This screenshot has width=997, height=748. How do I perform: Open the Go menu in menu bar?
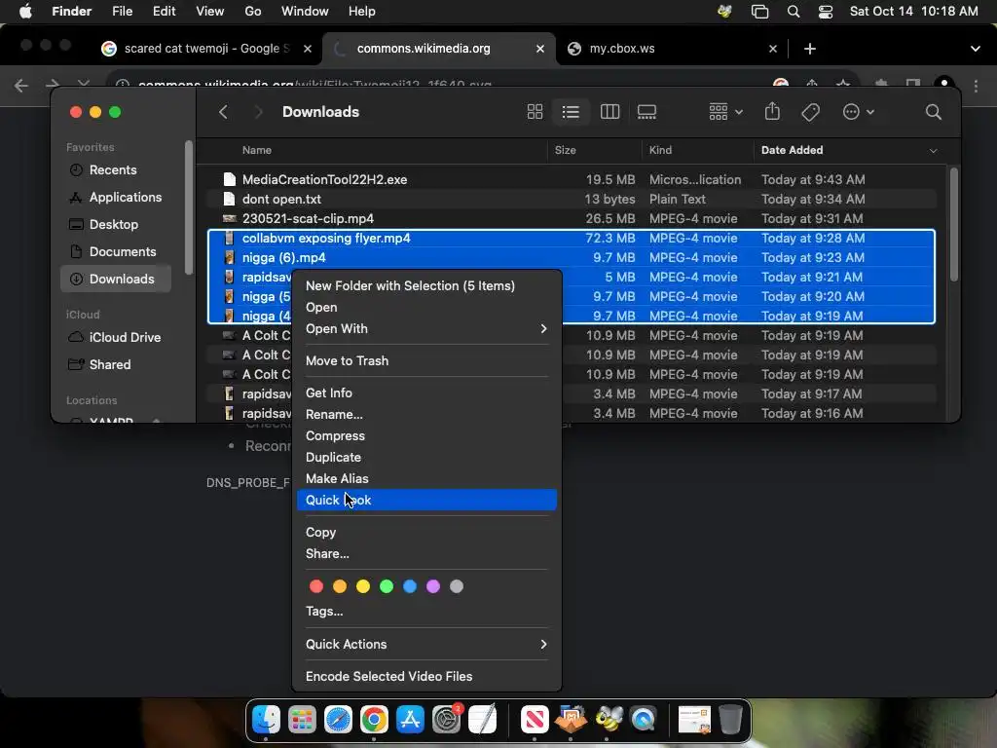pos(253,12)
